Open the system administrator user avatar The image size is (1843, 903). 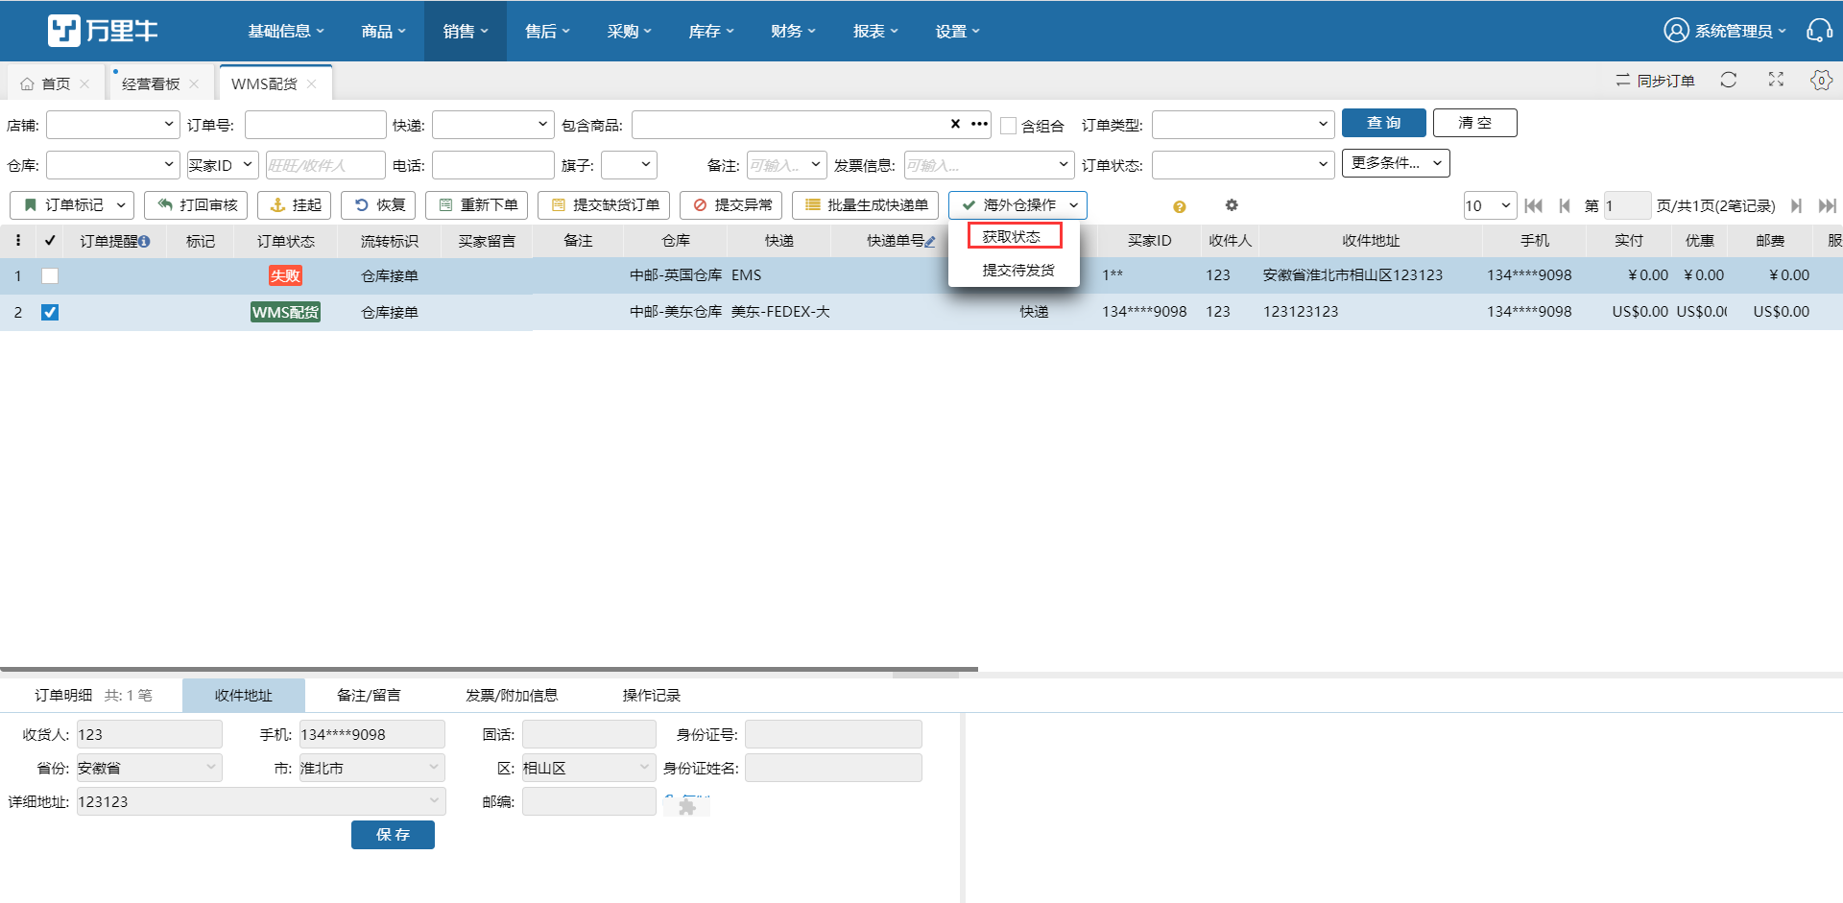tap(1676, 31)
